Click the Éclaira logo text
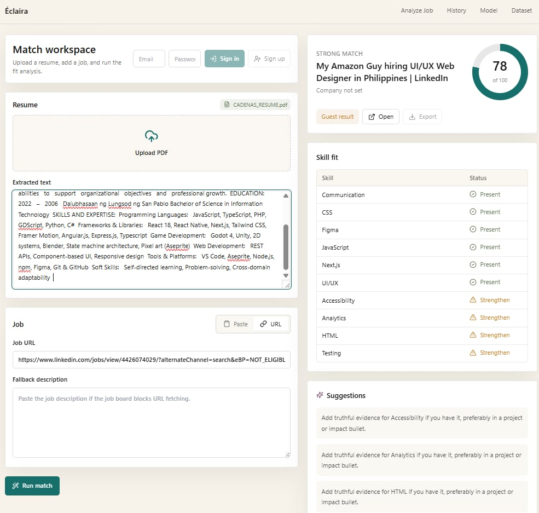Screen dimensions: 539x513 16,11
